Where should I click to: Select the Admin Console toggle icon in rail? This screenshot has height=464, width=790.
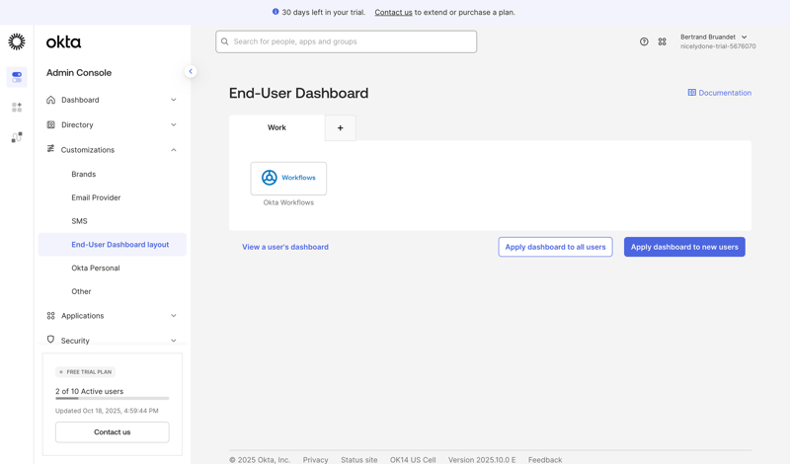(x=17, y=77)
